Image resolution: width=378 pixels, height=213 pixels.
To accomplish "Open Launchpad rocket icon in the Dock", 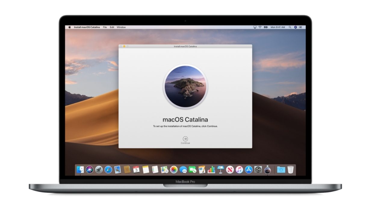I will 99,170.
